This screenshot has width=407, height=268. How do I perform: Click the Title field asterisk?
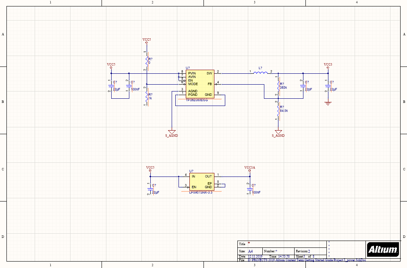click(x=248, y=244)
